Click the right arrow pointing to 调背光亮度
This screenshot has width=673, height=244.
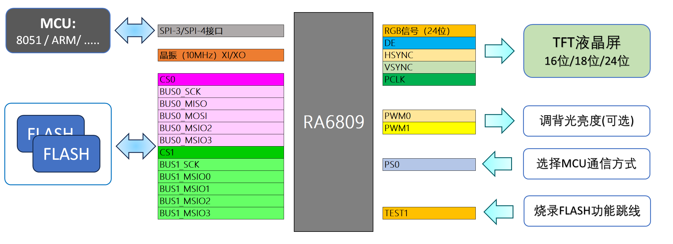point(499,121)
